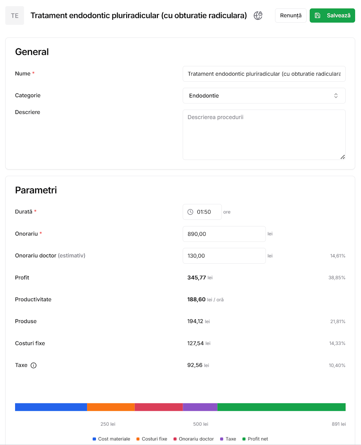
Task: Click the globe icon next to the procedure title
Action: tap(258, 16)
